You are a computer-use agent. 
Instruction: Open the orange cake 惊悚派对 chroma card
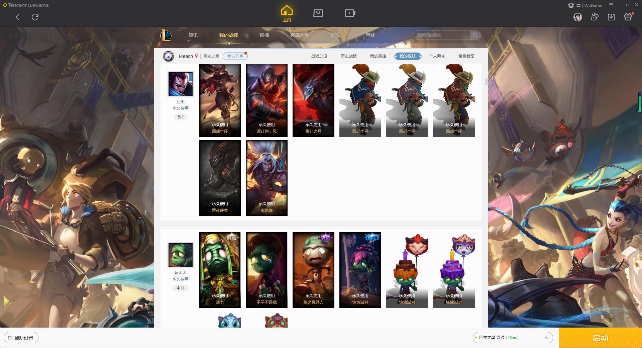(407, 270)
